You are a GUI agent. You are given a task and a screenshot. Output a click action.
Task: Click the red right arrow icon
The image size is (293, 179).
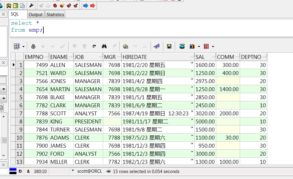pyautogui.click(x=93, y=6)
